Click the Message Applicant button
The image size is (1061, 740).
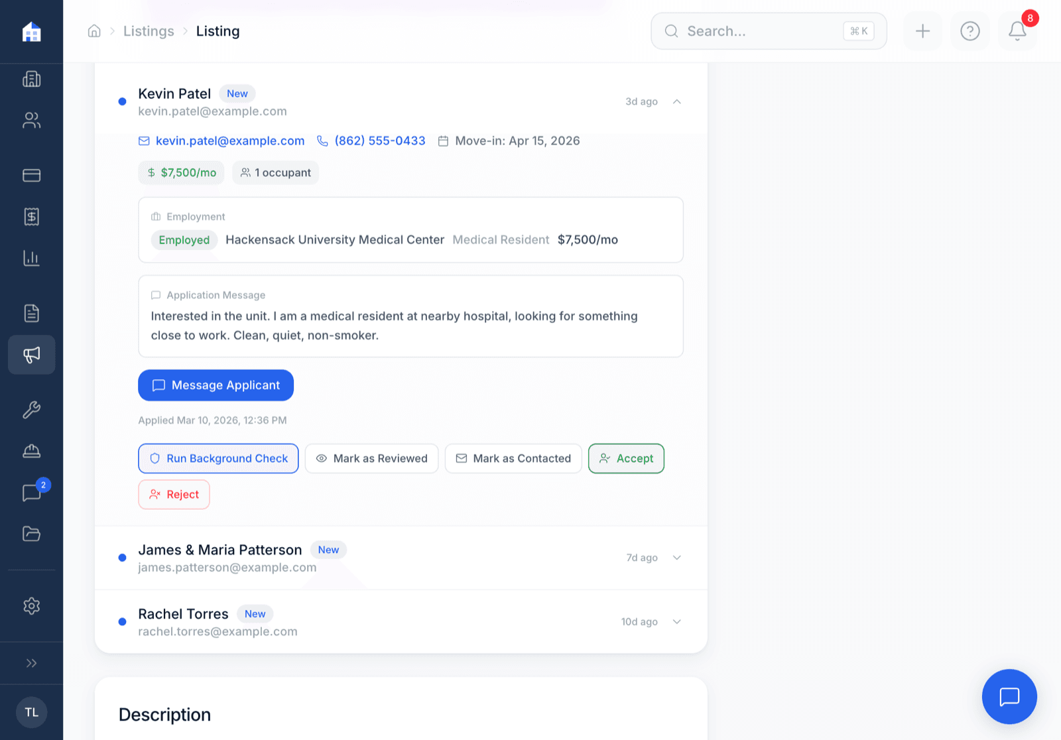pyautogui.click(x=216, y=385)
